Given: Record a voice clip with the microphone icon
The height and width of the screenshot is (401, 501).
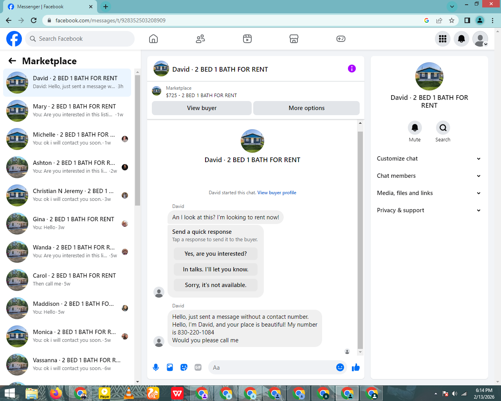Looking at the screenshot, I should pyautogui.click(x=156, y=367).
